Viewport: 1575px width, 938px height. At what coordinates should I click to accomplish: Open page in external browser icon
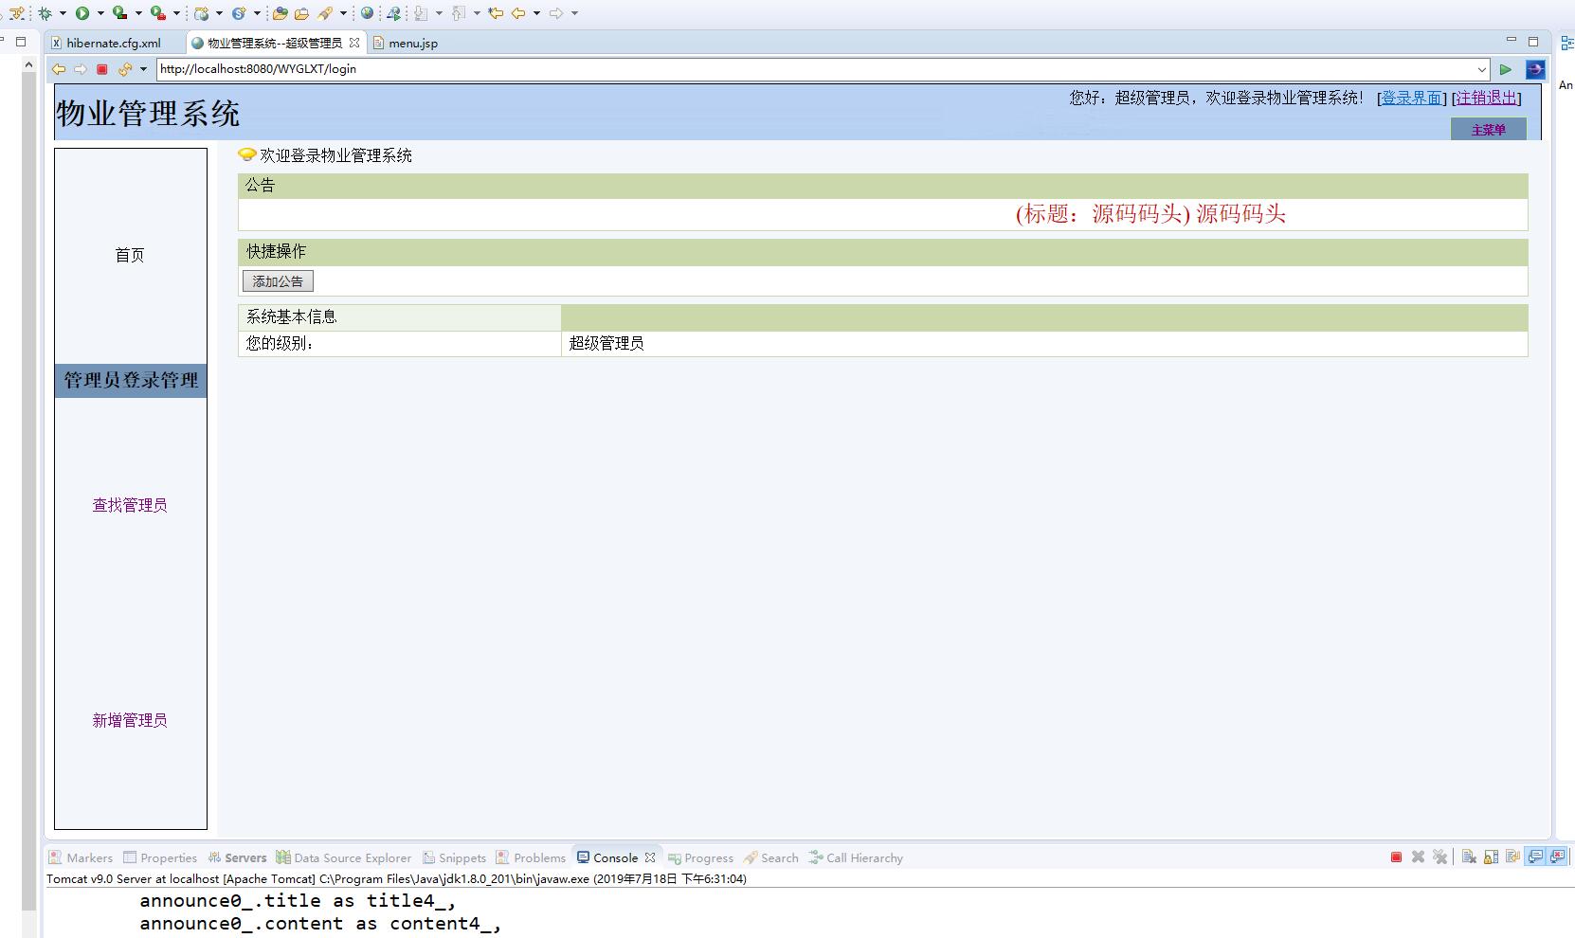coord(1535,69)
